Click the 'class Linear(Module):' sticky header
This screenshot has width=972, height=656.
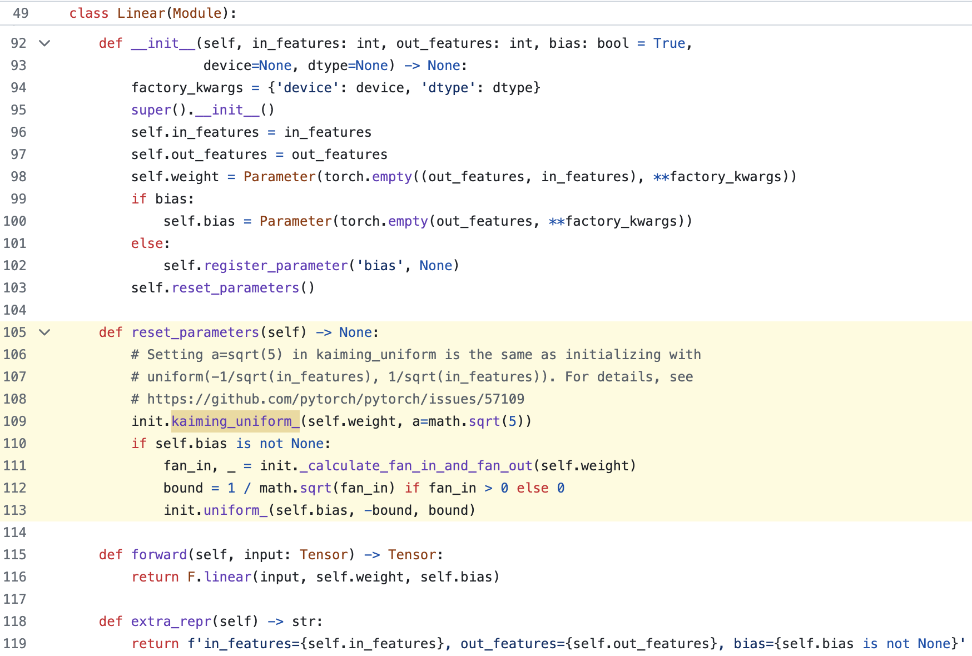coord(153,13)
